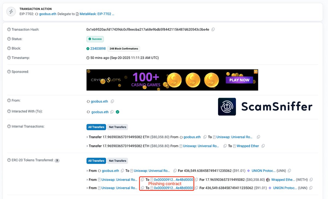This screenshot has height=199, width=328.
Task: Copy the Uniswap Universal Router address
Action: pos(258,137)
